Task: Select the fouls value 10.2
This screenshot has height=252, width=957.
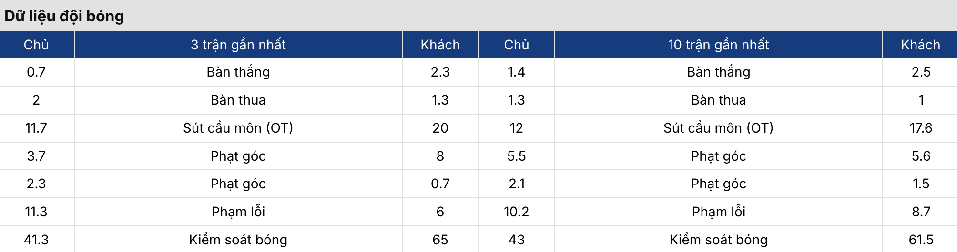Action: pyautogui.click(x=516, y=212)
